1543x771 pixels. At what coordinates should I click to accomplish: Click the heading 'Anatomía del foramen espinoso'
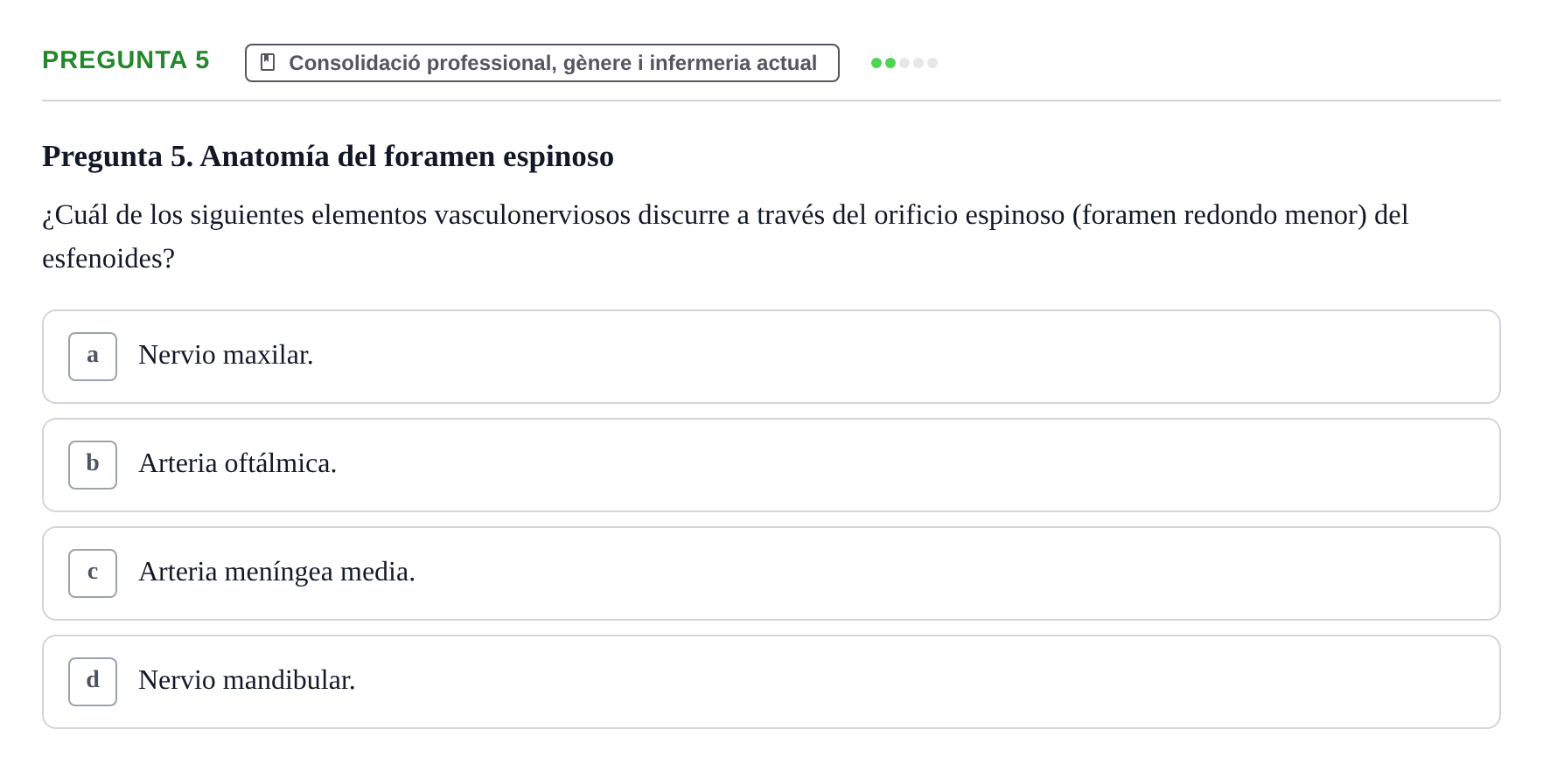(407, 156)
